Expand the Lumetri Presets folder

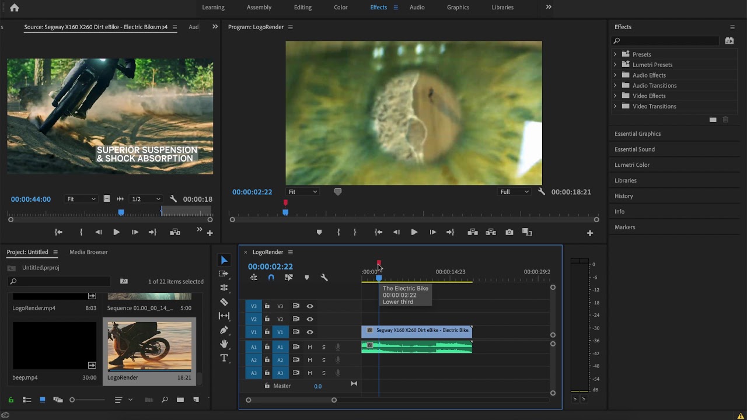click(615, 65)
